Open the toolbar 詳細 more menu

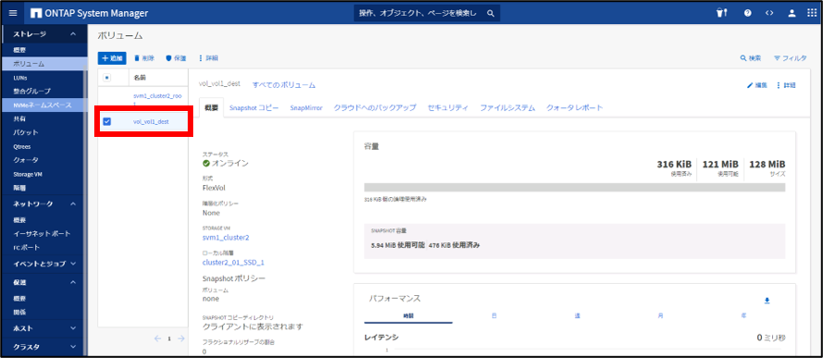208,57
